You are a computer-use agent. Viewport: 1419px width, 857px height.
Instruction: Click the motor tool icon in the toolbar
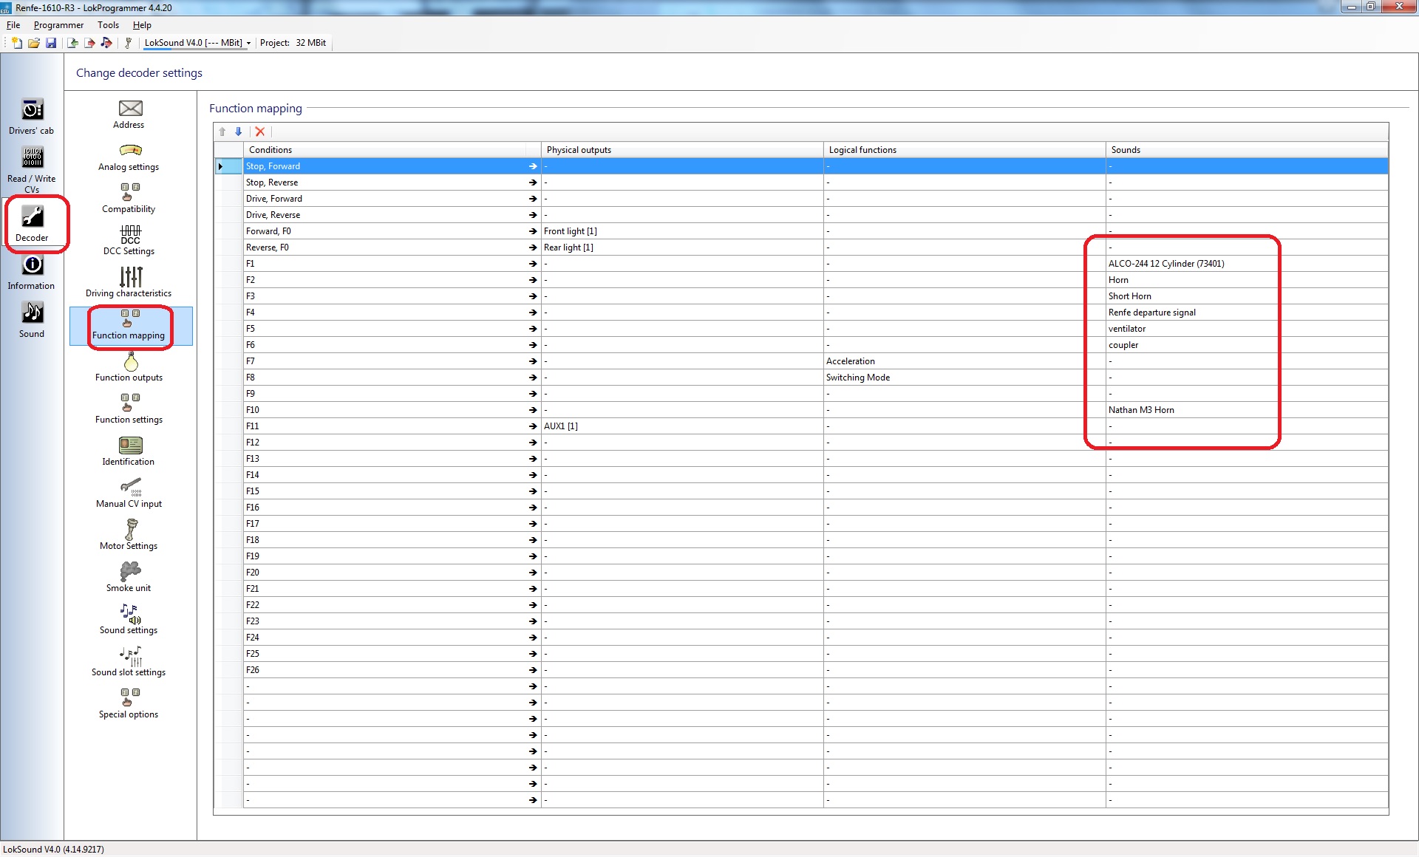pos(128,43)
